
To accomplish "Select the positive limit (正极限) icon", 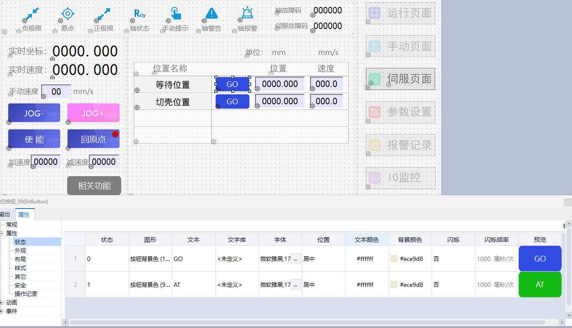I will 103,14.
